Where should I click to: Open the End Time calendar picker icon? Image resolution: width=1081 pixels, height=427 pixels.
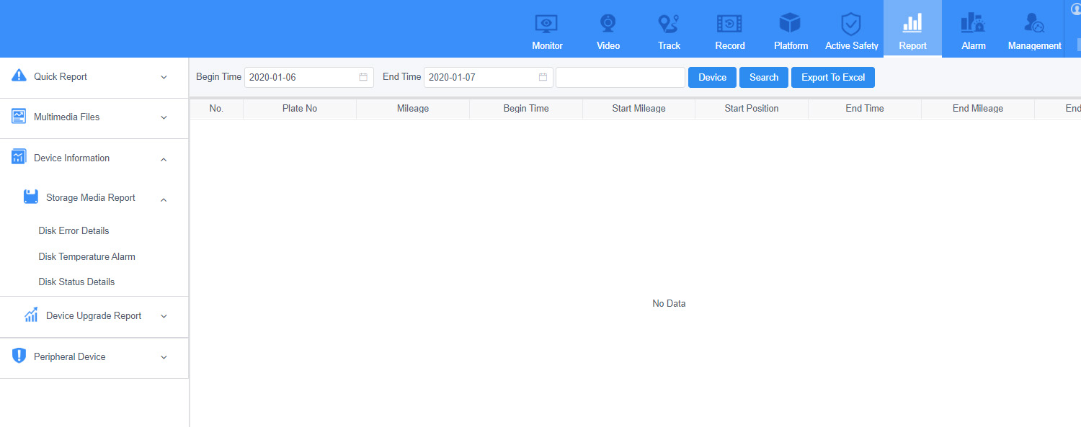click(x=543, y=77)
